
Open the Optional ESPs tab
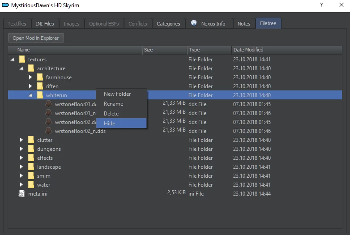tap(104, 24)
